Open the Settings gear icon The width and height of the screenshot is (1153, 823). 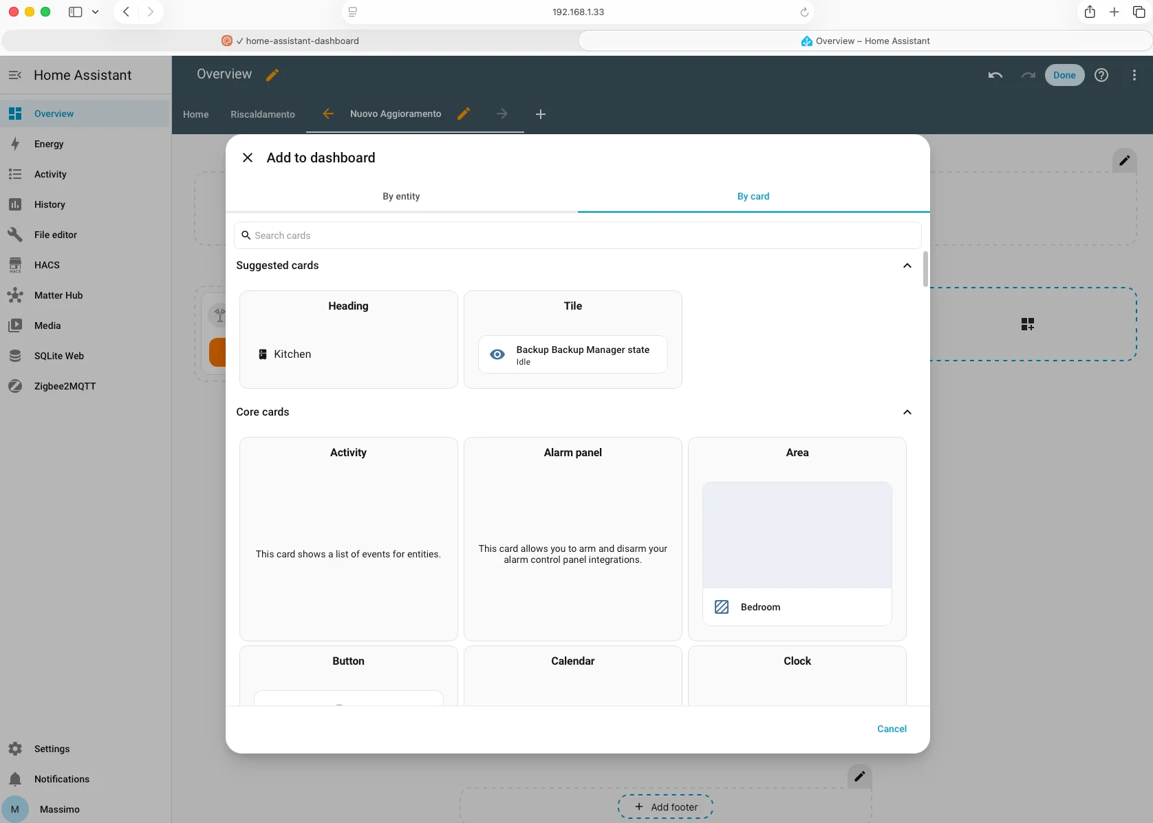[15, 749]
